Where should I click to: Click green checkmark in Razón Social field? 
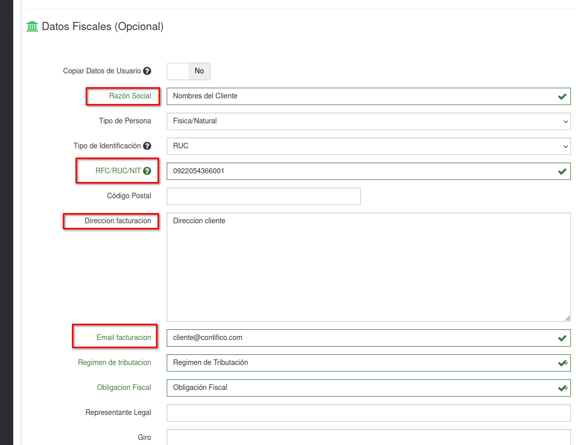(562, 96)
